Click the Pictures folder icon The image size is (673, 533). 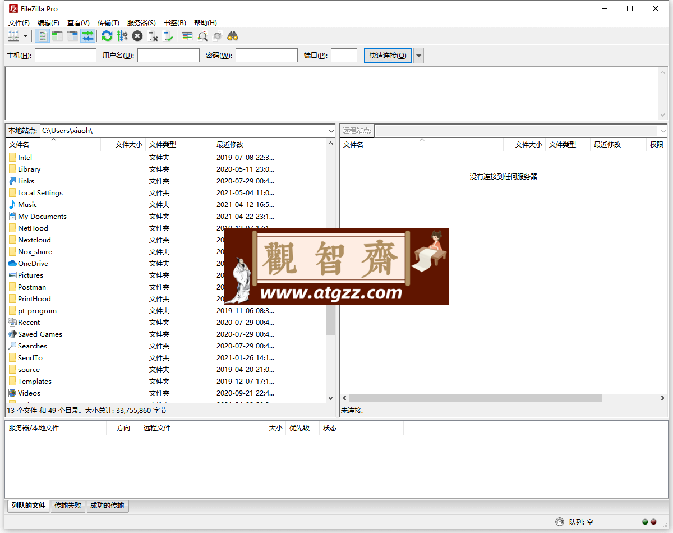point(12,275)
